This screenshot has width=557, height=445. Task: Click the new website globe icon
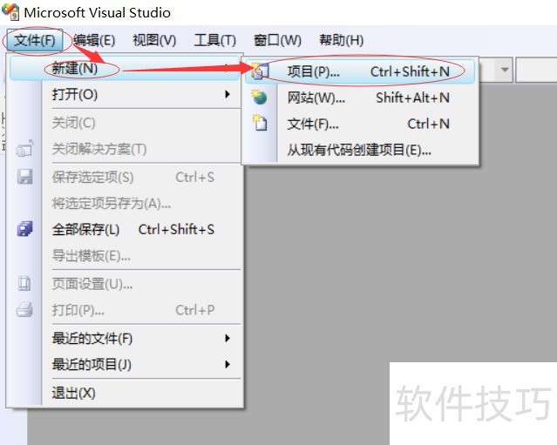[260, 98]
